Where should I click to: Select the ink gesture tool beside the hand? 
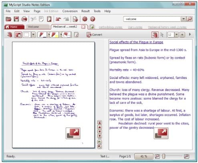point(18,35)
